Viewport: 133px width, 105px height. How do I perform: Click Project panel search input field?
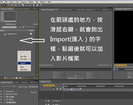click(x=9, y=27)
